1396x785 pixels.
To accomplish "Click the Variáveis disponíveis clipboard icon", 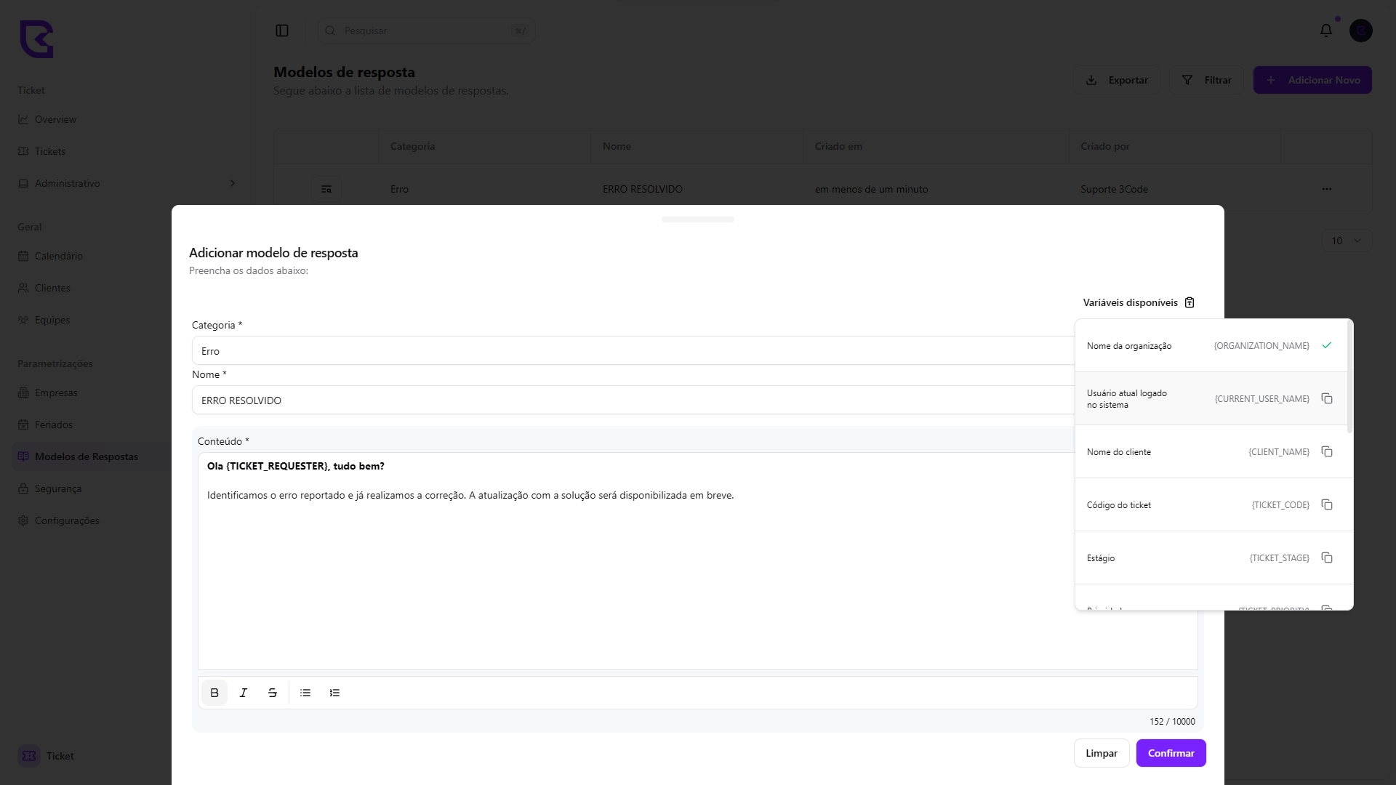I will [1190, 302].
